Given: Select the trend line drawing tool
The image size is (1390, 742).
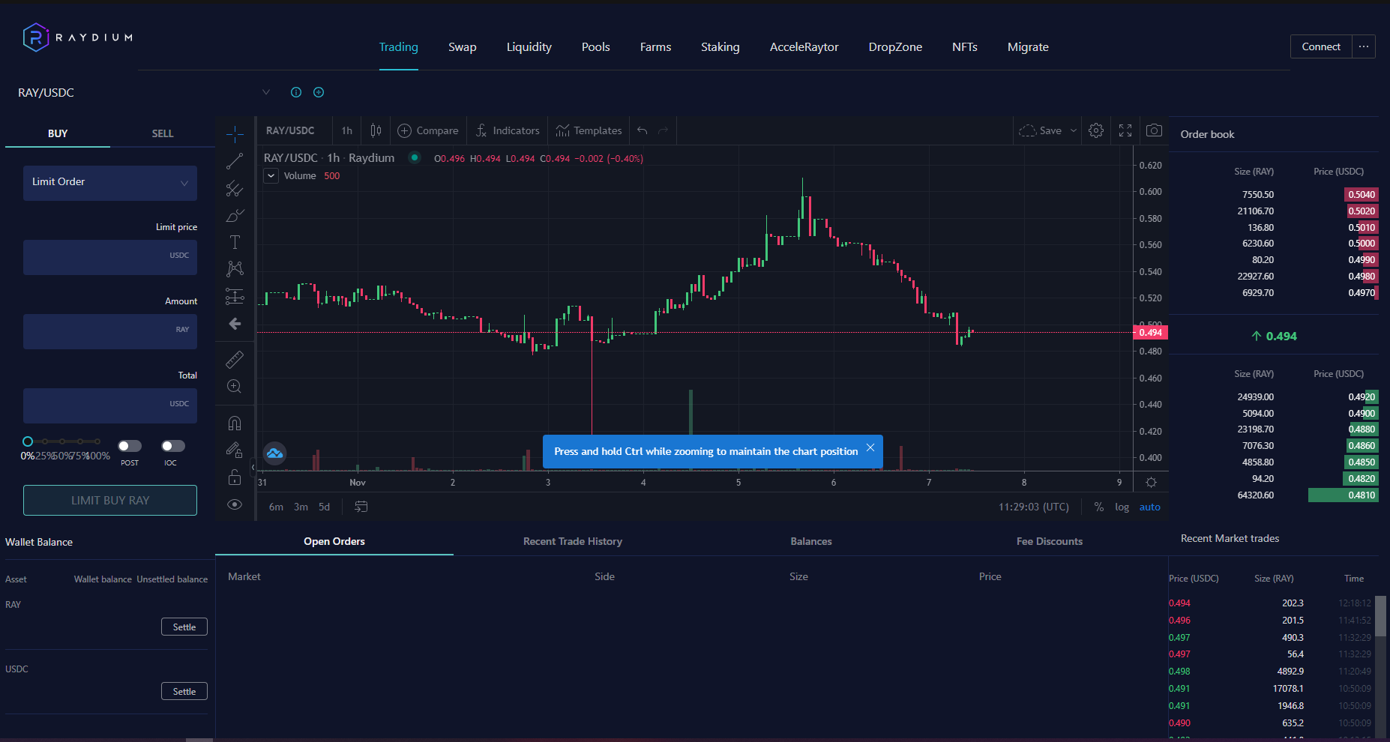Looking at the screenshot, I should pos(235,162).
